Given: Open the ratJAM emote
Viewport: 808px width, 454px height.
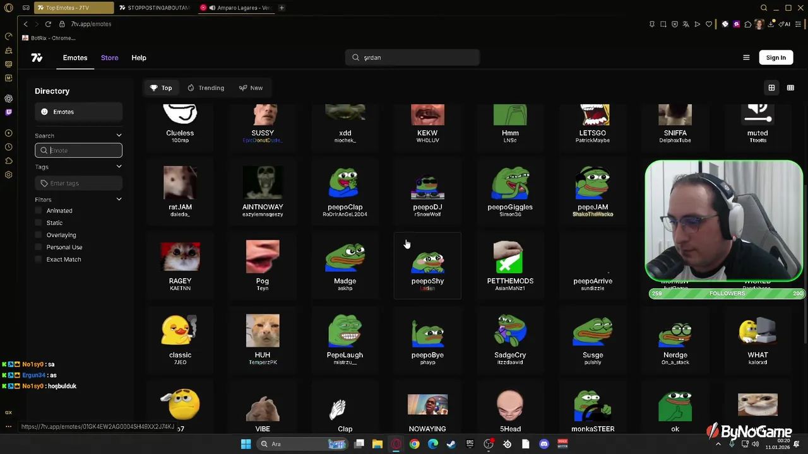Looking at the screenshot, I should [x=180, y=191].
